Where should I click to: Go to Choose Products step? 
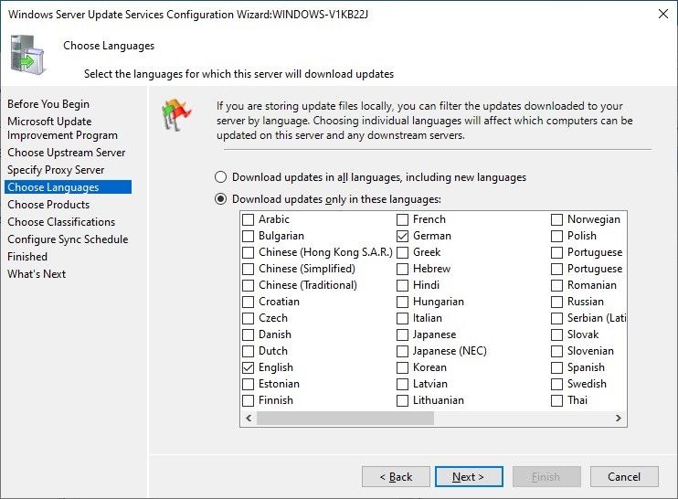(48, 205)
